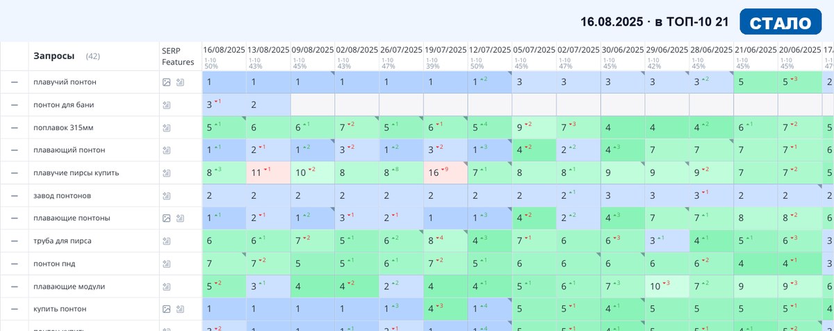This screenshot has height=331, width=834.
Task: Click query text плавающий понтон
Action: (69, 150)
